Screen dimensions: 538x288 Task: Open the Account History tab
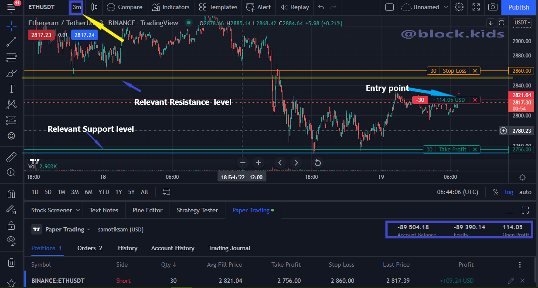pos(173,248)
